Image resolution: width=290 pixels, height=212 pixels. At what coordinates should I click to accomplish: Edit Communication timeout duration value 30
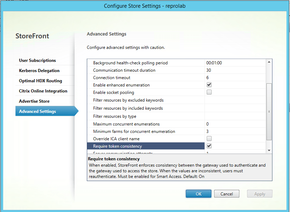pos(235,70)
